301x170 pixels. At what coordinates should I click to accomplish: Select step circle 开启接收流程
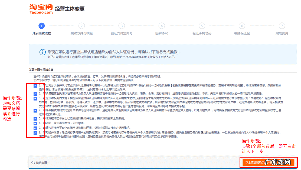[41, 26]
